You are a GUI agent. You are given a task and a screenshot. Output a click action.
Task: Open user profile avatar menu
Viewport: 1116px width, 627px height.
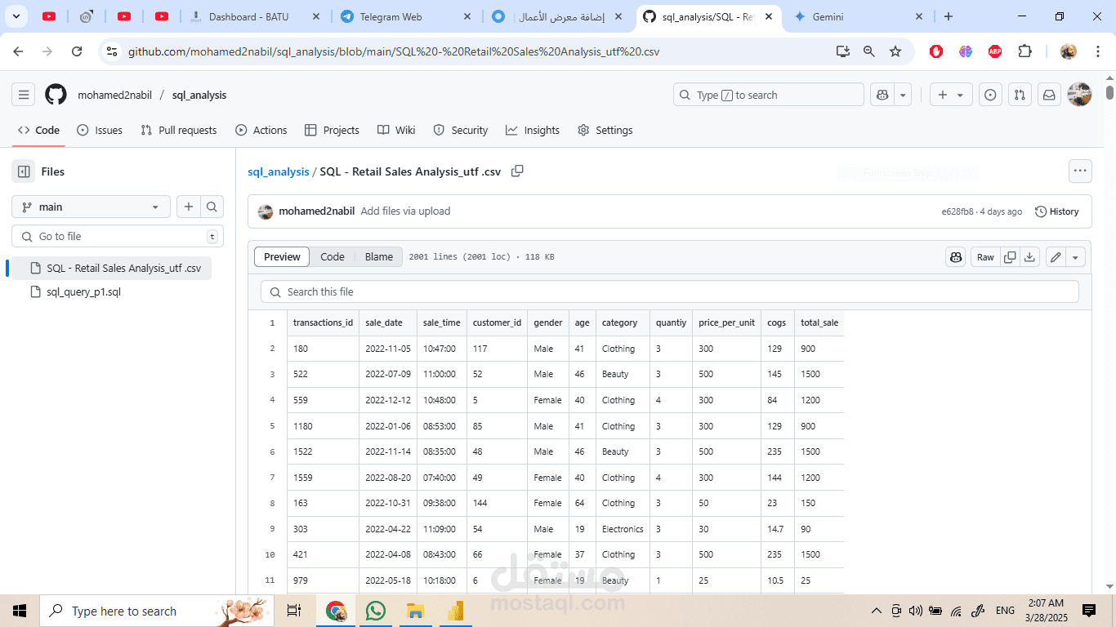click(1079, 95)
